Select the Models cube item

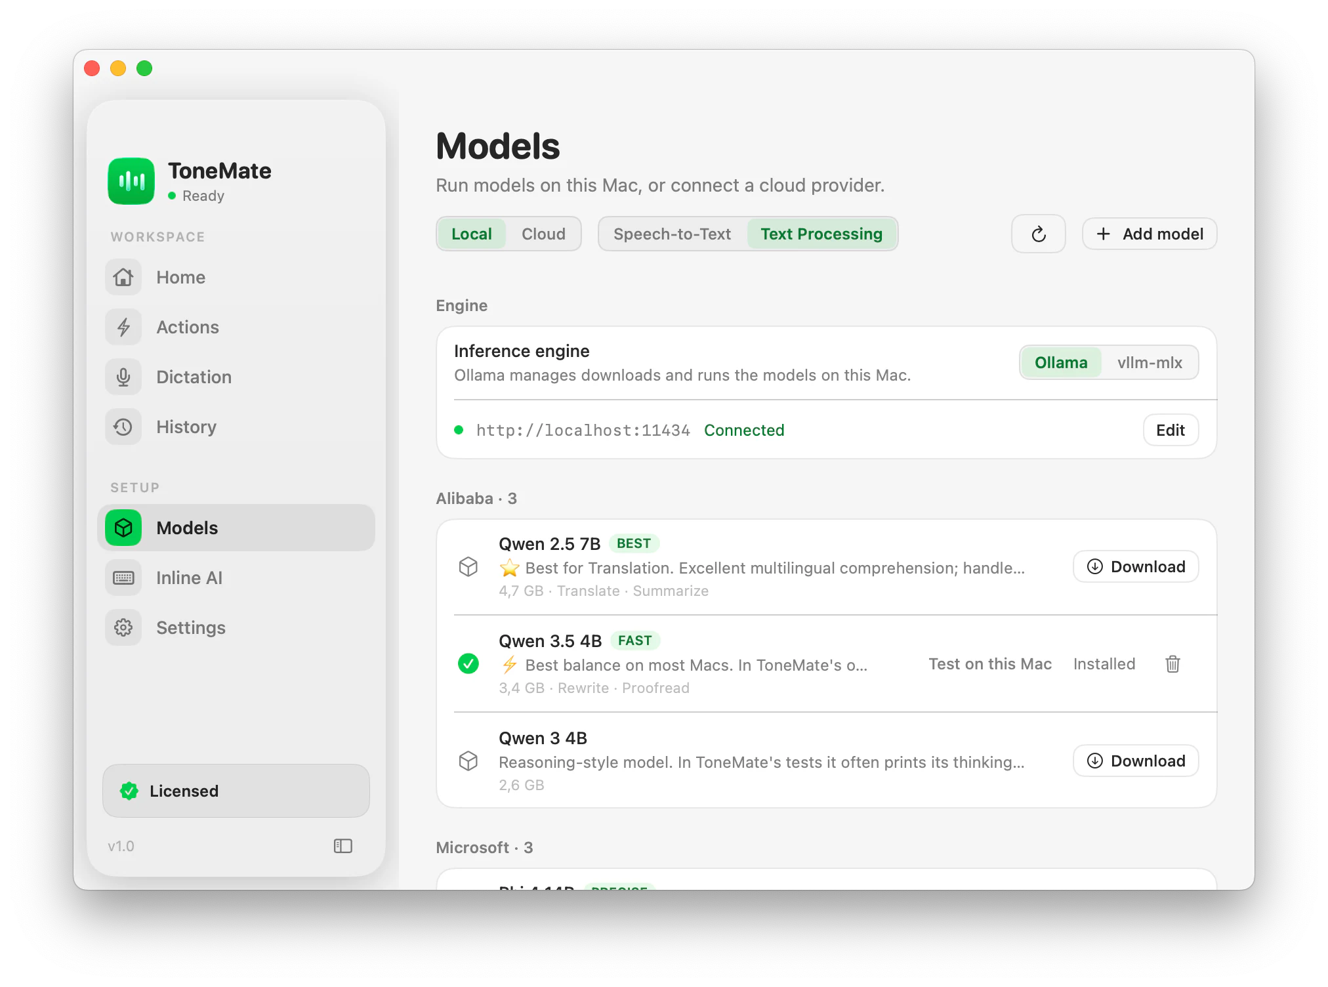(x=236, y=528)
